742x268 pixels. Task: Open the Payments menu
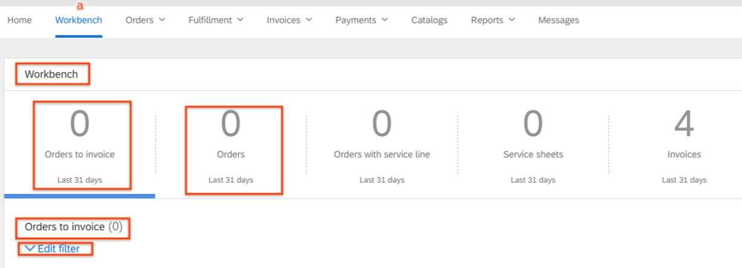pos(361,20)
